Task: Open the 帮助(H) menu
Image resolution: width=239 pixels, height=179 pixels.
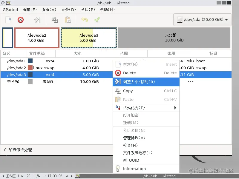Action: tap(107, 10)
